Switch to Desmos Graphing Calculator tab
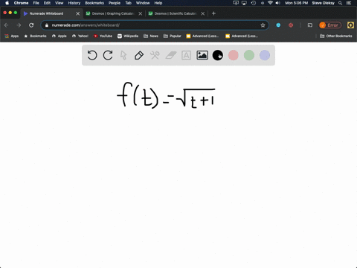 (x=113, y=13)
